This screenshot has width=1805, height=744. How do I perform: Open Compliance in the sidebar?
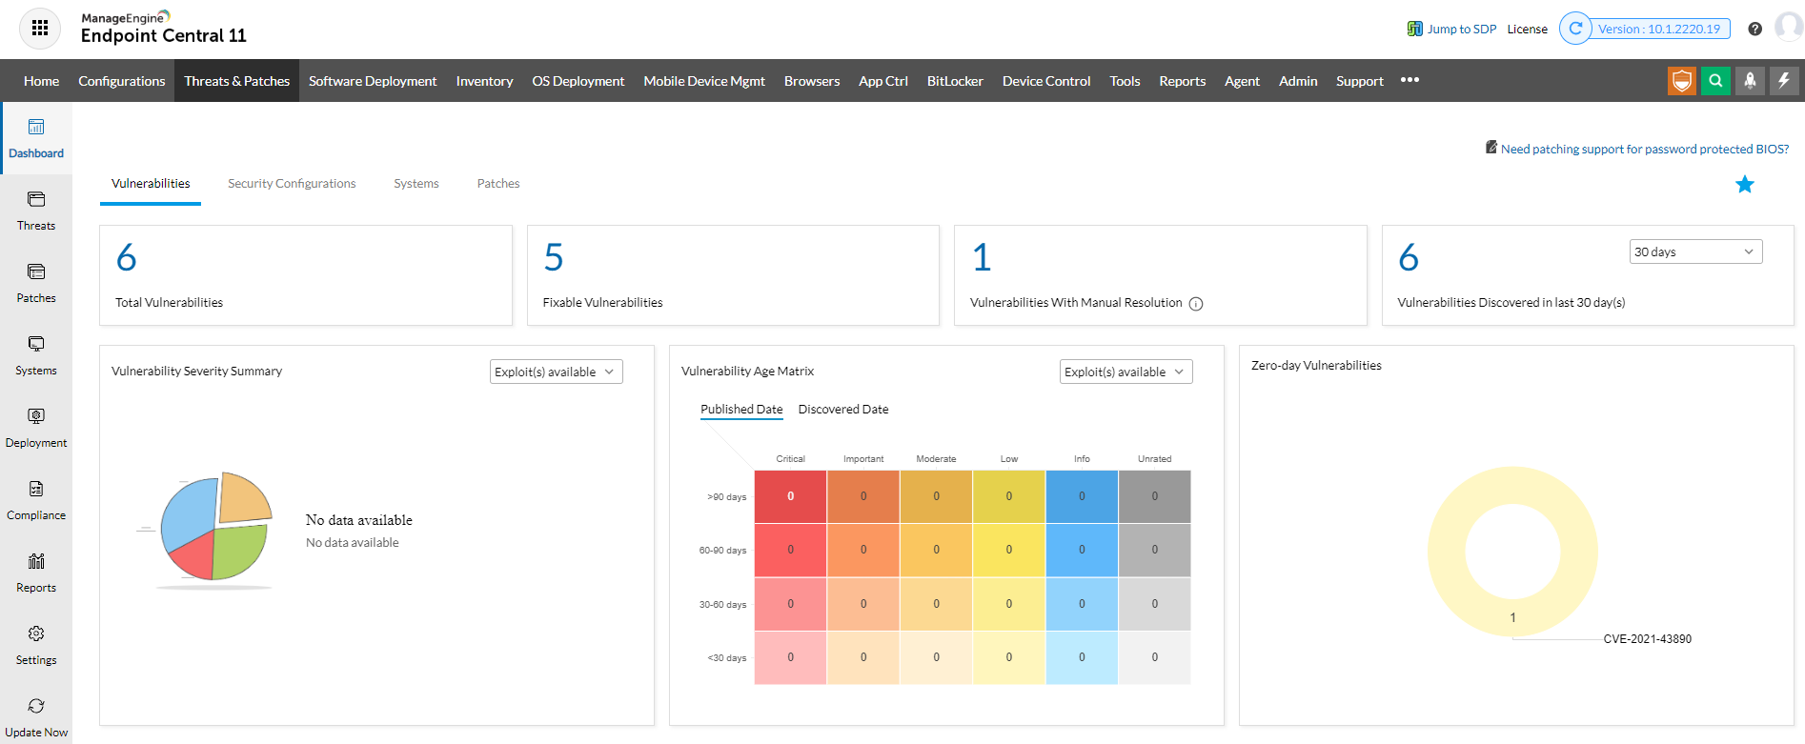click(x=36, y=500)
